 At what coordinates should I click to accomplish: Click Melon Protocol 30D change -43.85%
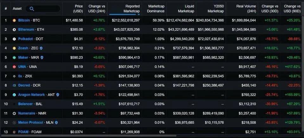[x=272, y=123]
